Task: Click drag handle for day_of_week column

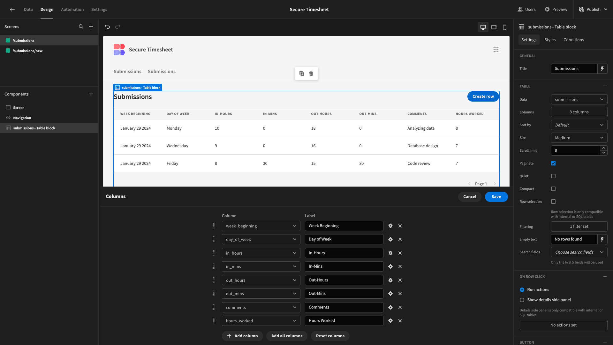Action: (x=214, y=239)
